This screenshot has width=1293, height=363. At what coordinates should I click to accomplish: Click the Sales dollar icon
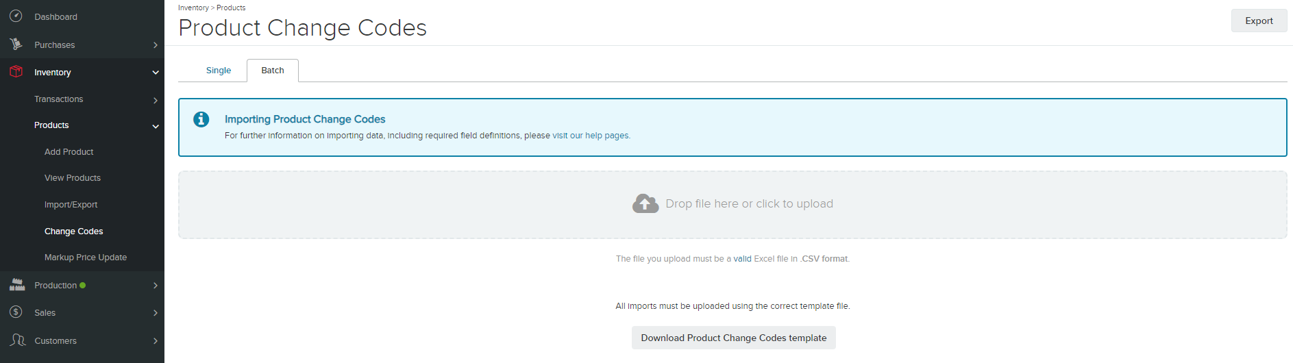16,312
